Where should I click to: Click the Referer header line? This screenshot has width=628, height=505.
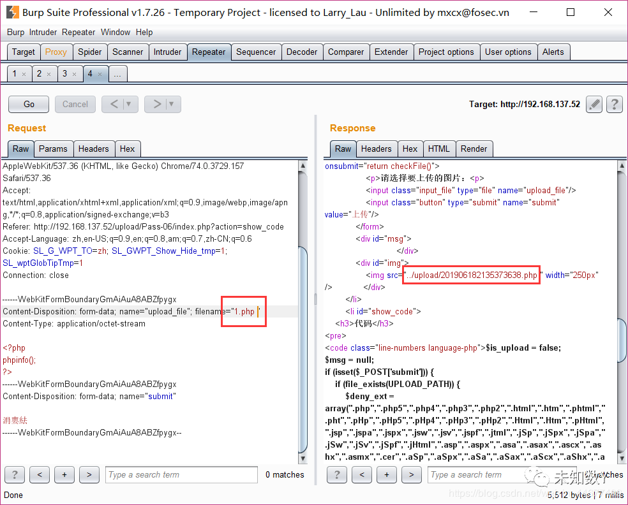point(144,227)
